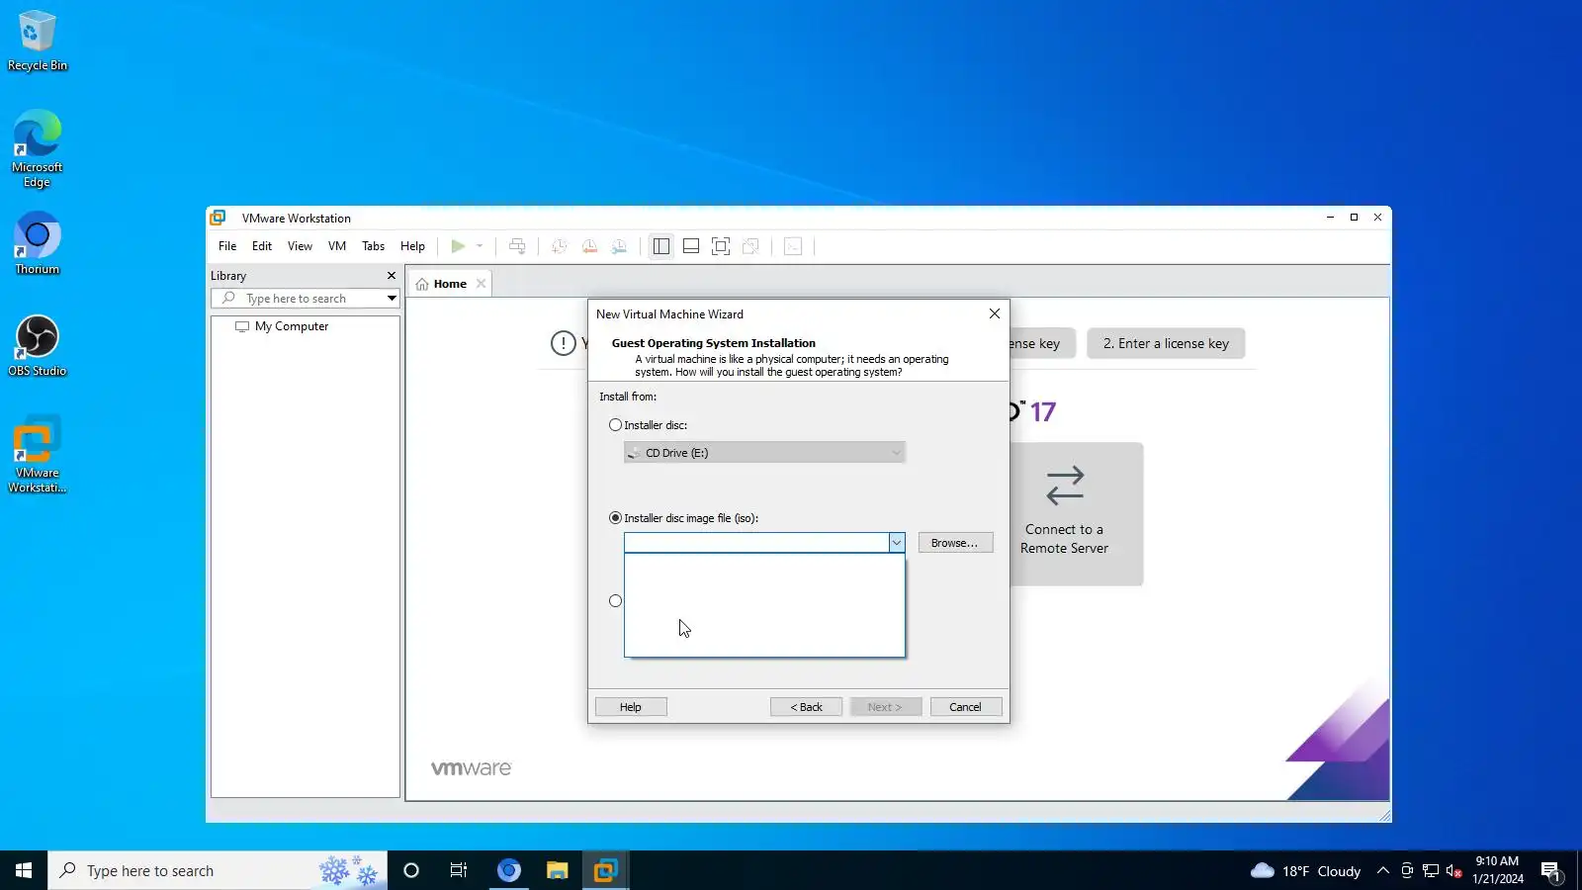This screenshot has width=1582, height=890.
Task: Click the Manage Snapshots toolbar icon
Action: point(619,246)
